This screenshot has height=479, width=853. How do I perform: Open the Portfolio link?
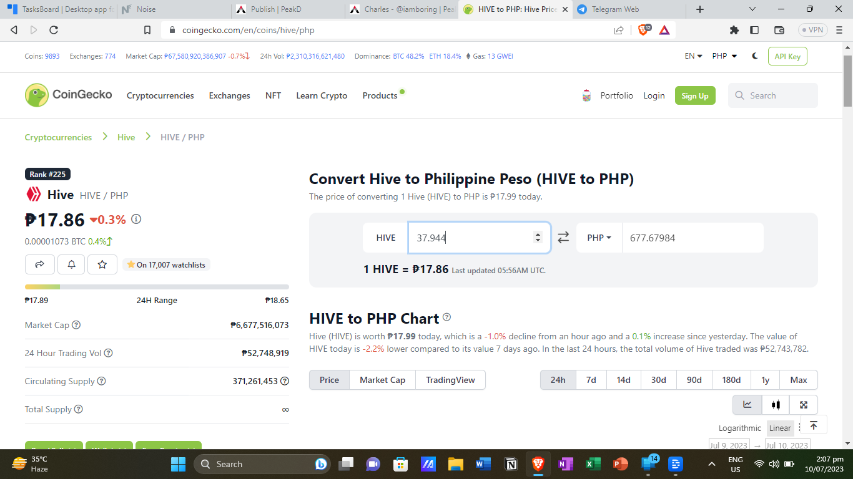(617, 95)
